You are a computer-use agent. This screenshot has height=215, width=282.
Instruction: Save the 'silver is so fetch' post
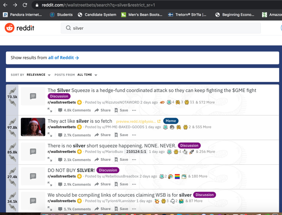(121, 135)
